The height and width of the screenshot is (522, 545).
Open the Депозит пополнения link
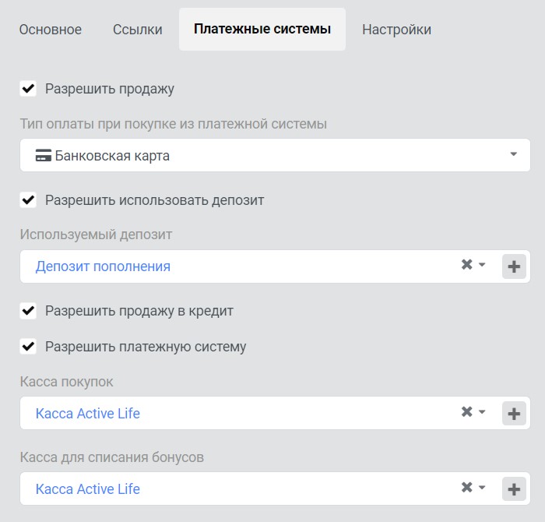[x=103, y=266]
